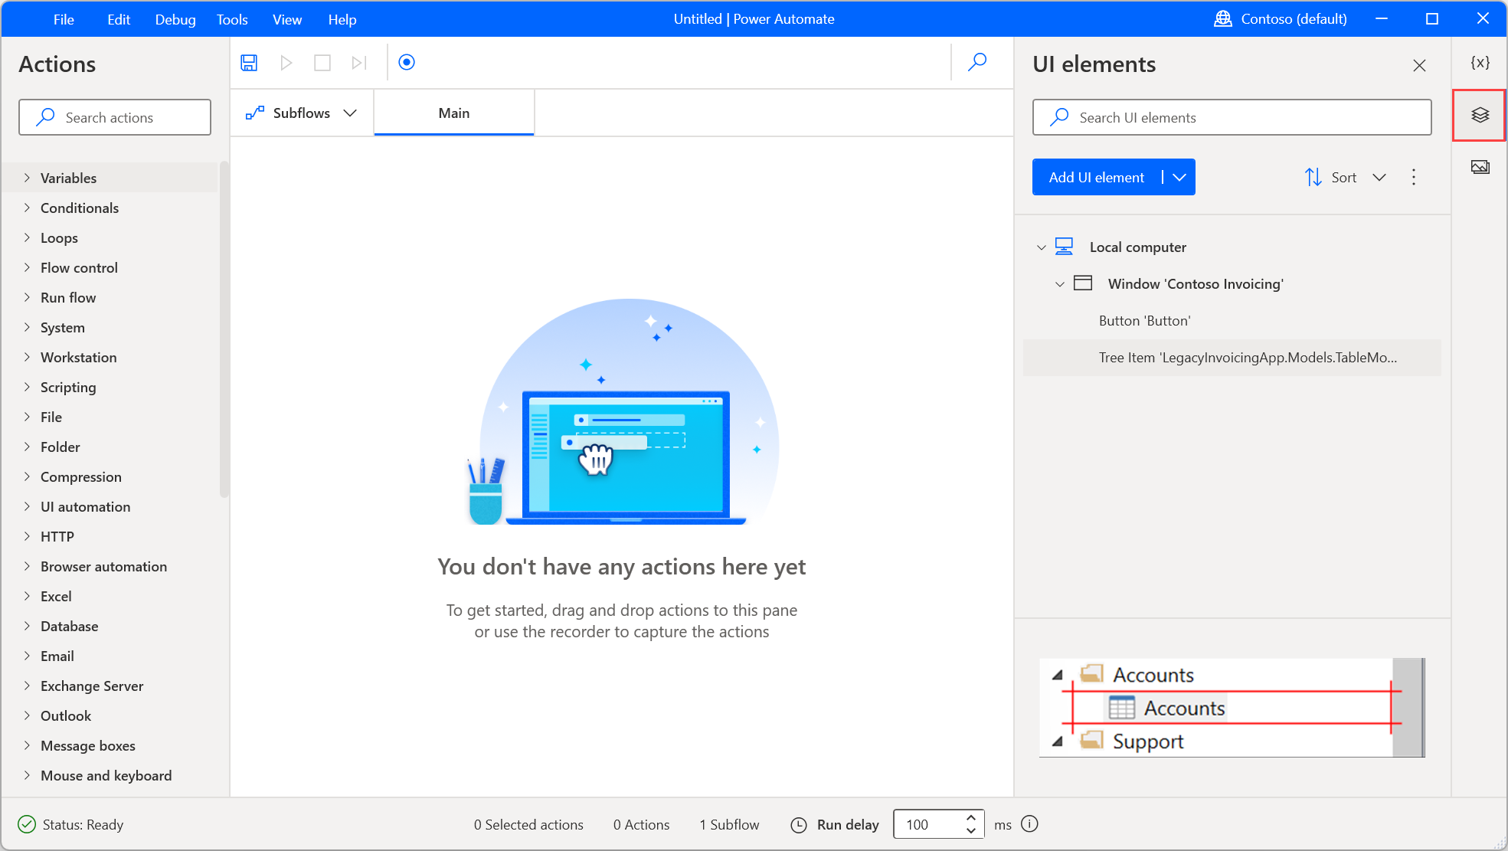Select the Main tab in canvas
1508x851 pixels.
[453, 113]
